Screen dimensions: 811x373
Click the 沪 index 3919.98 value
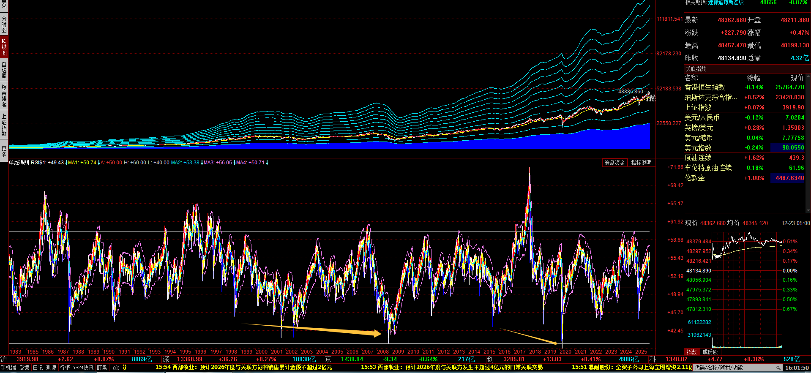pyautogui.click(x=27, y=359)
